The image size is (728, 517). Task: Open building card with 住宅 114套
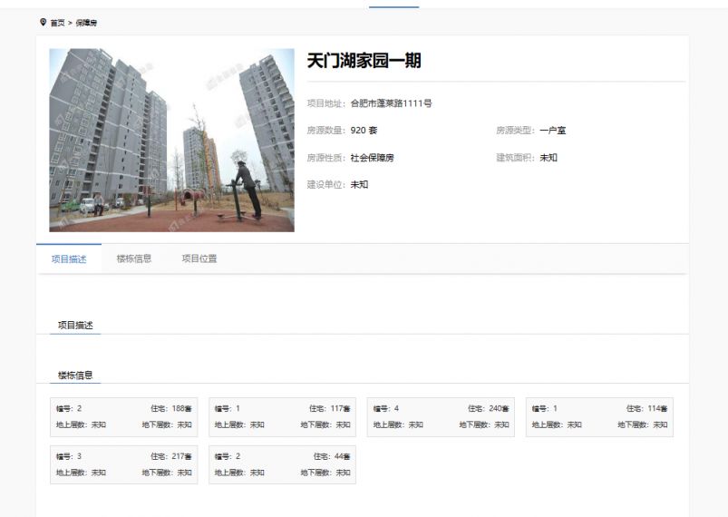coord(599,417)
